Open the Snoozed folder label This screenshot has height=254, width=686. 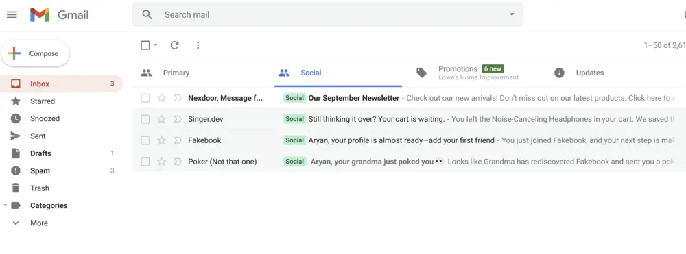45,118
